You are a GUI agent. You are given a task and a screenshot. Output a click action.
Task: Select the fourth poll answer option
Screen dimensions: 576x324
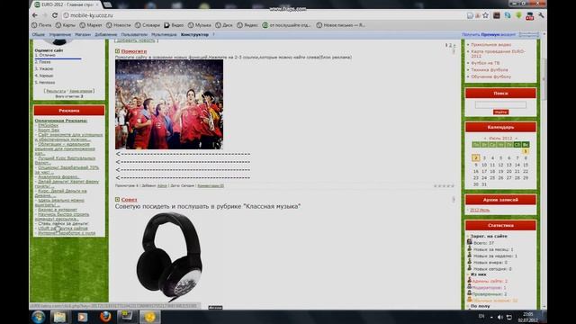[44, 76]
